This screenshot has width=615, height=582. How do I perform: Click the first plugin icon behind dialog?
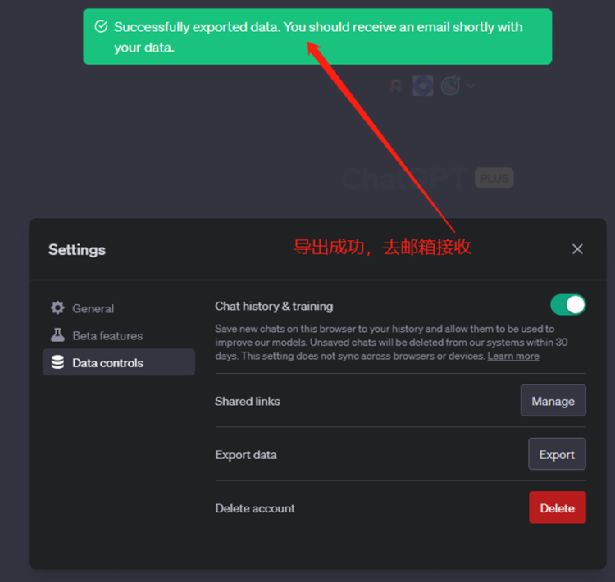[x=396, y=85]
